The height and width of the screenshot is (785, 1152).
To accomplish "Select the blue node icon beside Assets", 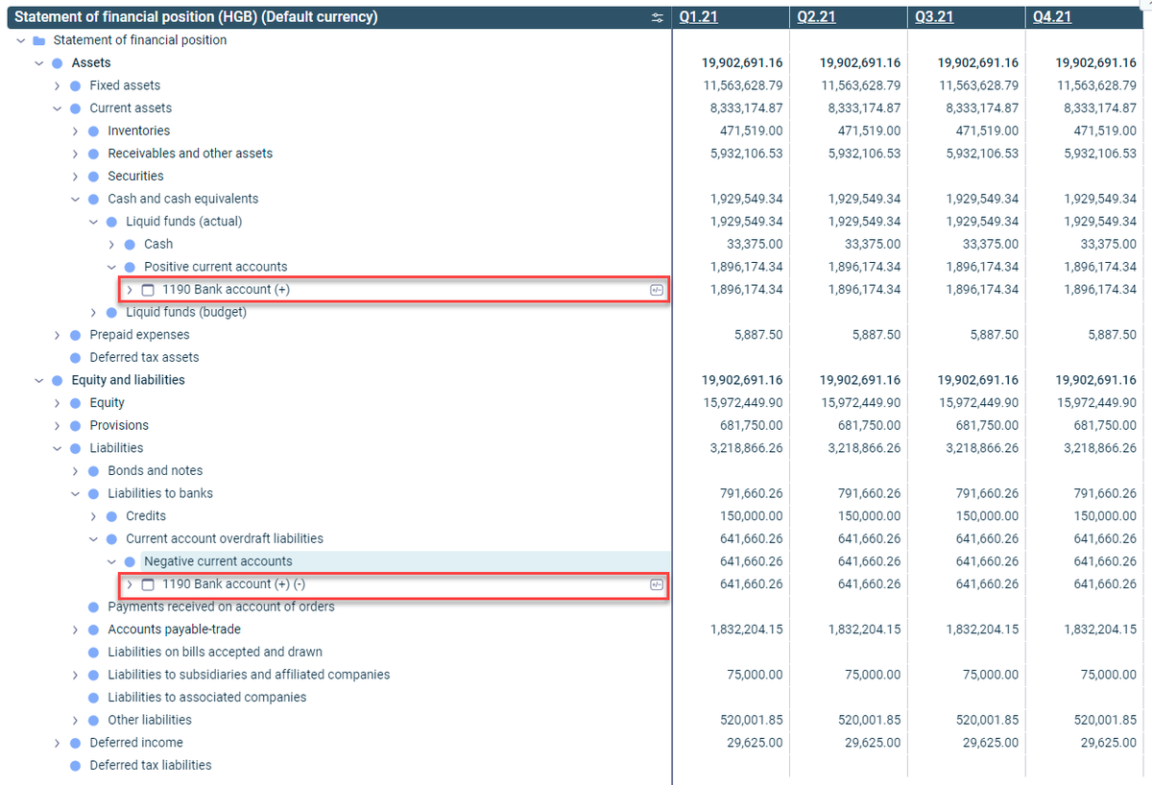I will (x=56, y=62).
